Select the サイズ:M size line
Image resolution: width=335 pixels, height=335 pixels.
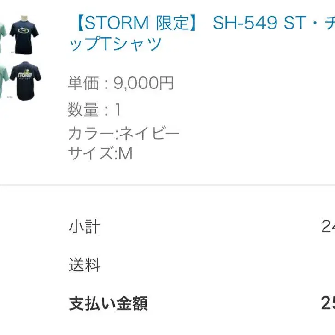(100, 153)
